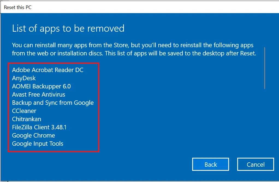This screenshot has width=279, height=182.
Task: Select the CCleaner entry
Action: point(24,111)
